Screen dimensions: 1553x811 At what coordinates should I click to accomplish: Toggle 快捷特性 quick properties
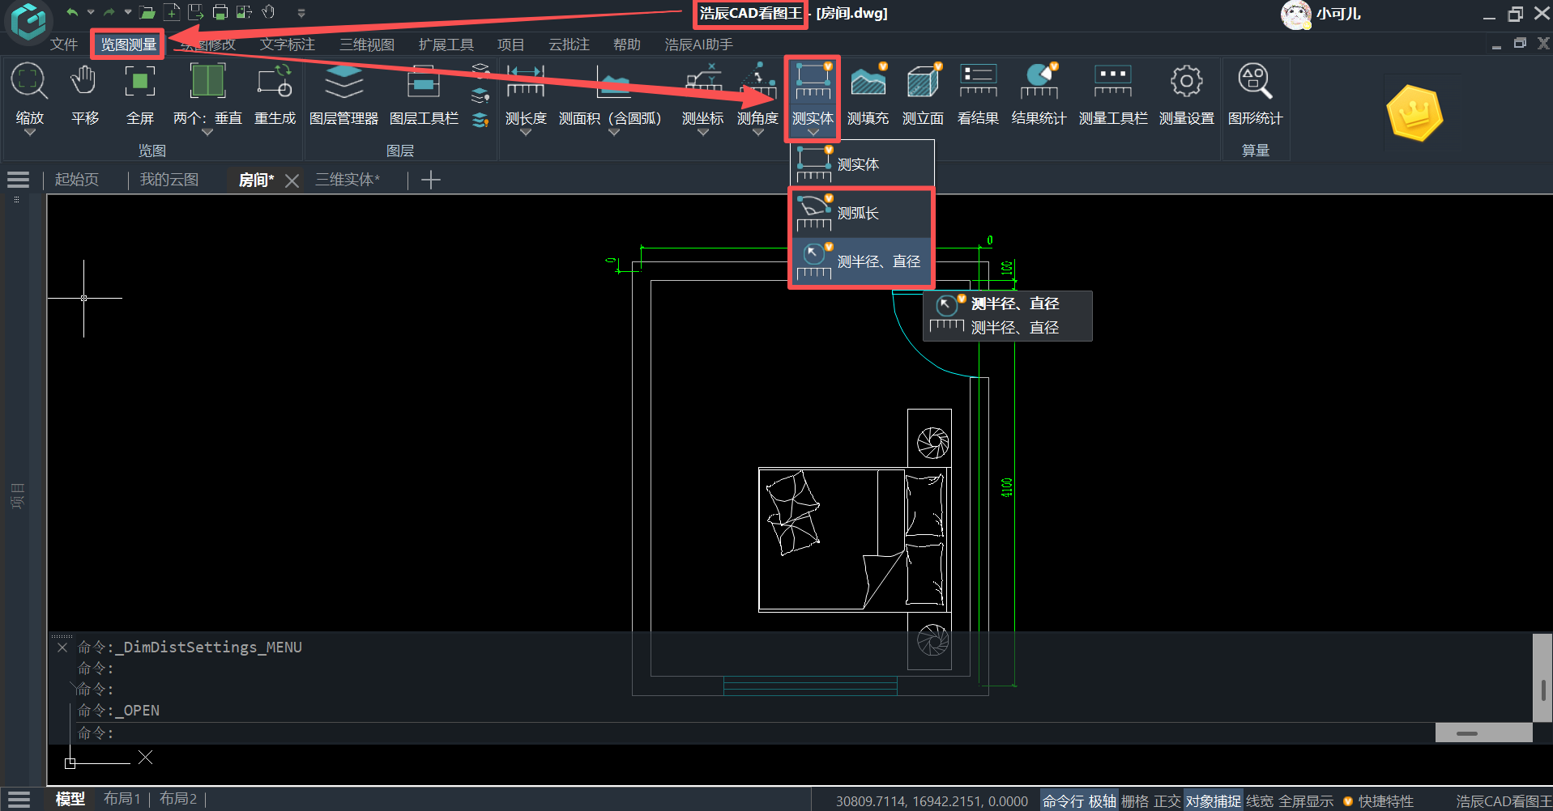click(1385, 800)
